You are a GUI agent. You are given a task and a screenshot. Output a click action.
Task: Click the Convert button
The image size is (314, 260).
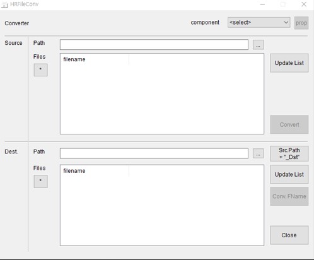tap(289, 124)
